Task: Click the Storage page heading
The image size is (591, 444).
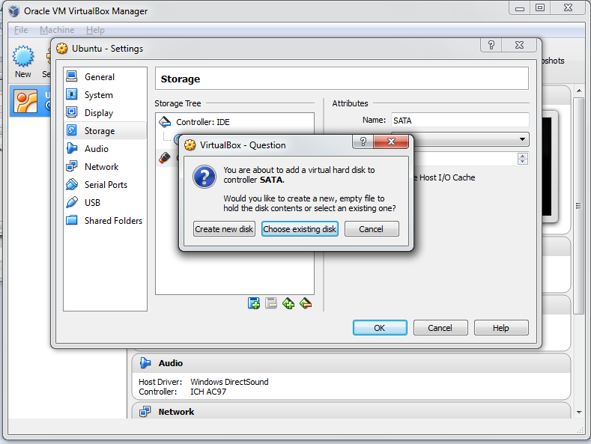Action: coord(181,79)
